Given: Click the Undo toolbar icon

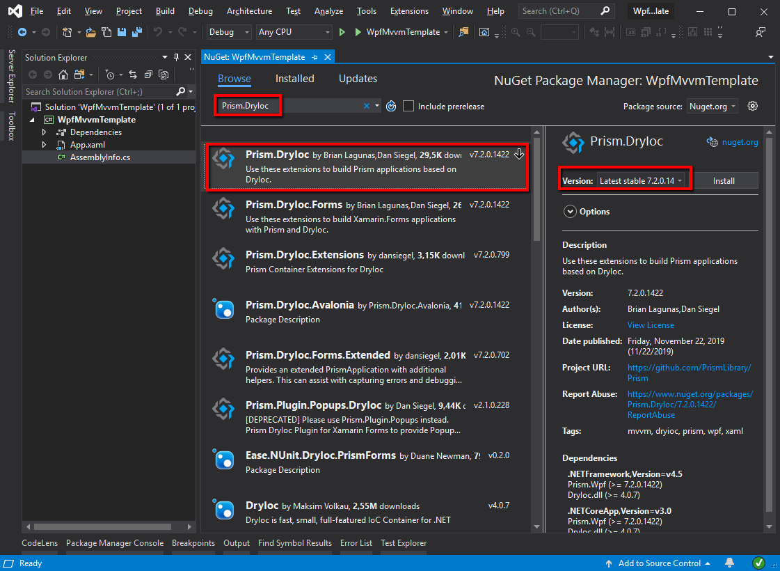Looking at the screenshot, I should tap(158, 32).
